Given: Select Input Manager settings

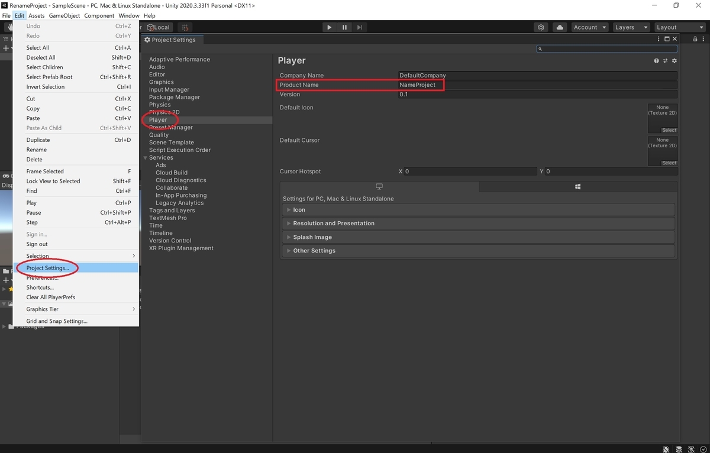Looking at the screenshot, I should [x=169, y=90].
